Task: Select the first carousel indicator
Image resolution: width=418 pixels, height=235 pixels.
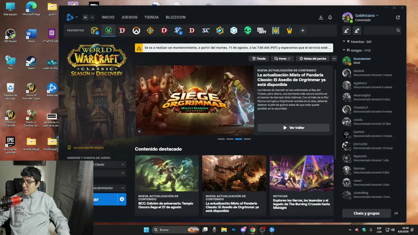Action: click(x=221, y=139)
